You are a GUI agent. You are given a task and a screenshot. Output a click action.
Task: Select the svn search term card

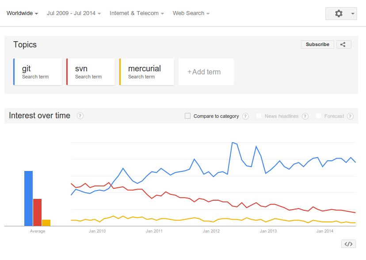pyautogui.click(x=91, y=72)
